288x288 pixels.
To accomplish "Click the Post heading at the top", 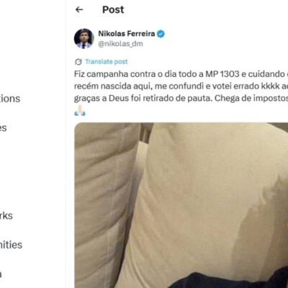I will pyautogui.click(x=113, y=9).
